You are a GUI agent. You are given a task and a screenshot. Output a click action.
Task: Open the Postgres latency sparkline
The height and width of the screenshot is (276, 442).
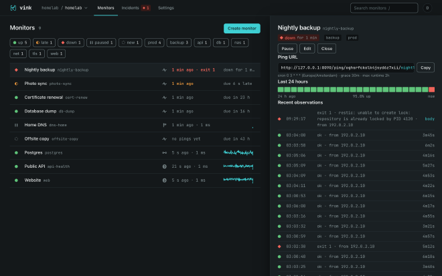[x=238, y=152]
